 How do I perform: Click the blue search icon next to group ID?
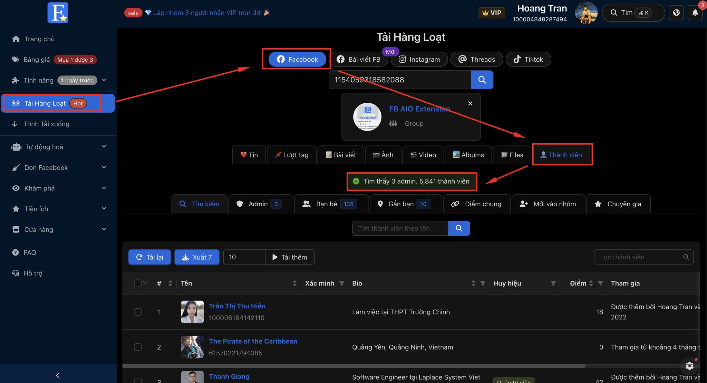tap(482, 80)
